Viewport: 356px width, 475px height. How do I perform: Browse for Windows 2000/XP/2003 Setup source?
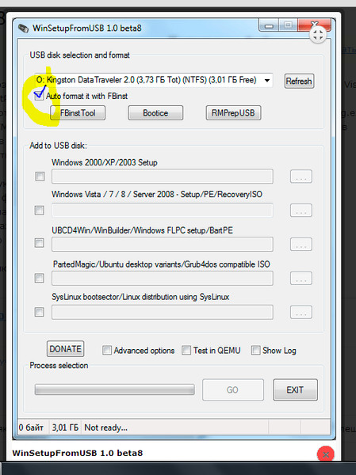point(301,177)
